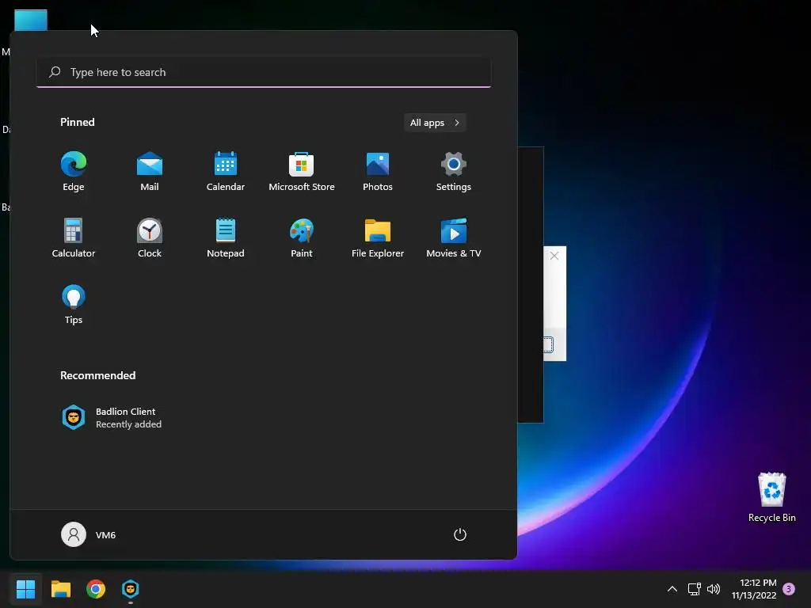Viewport: 811px width, 608px height.
Task: Switch to Badlion Client on taskbar
Action: tap(131, 589)
